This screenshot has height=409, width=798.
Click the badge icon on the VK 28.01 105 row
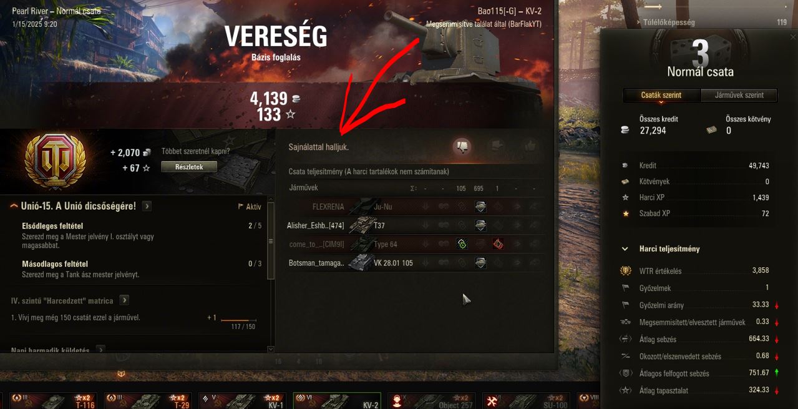[x=480, y=263]
